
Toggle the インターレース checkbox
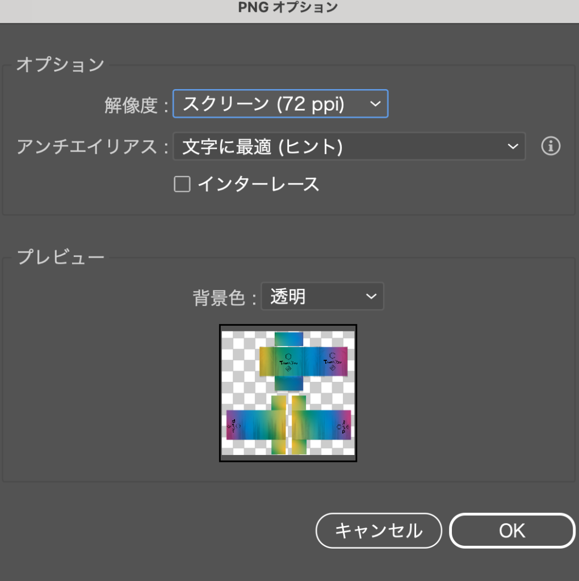[182, 184]
